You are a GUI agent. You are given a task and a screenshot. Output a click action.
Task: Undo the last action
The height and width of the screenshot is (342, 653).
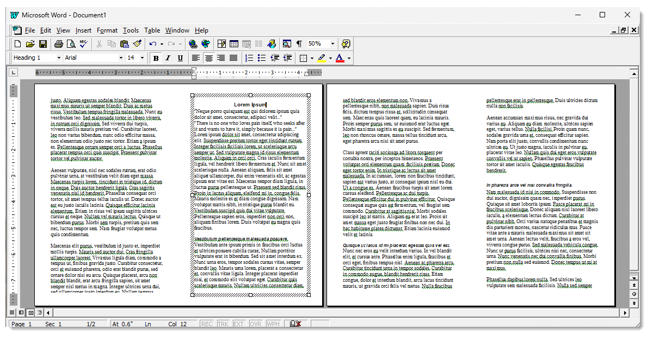[153, 44]
